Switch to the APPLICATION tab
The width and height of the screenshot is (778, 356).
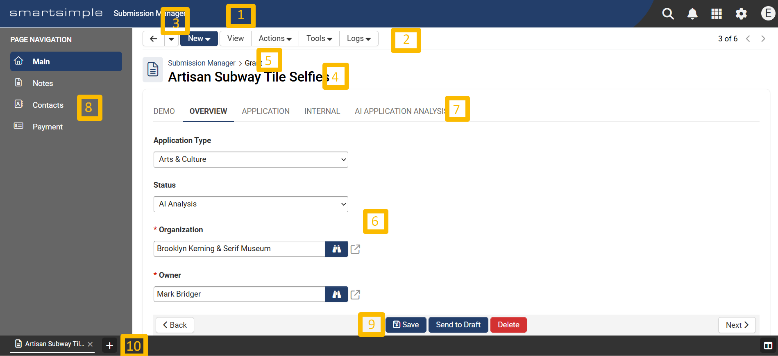coord(265,111)
